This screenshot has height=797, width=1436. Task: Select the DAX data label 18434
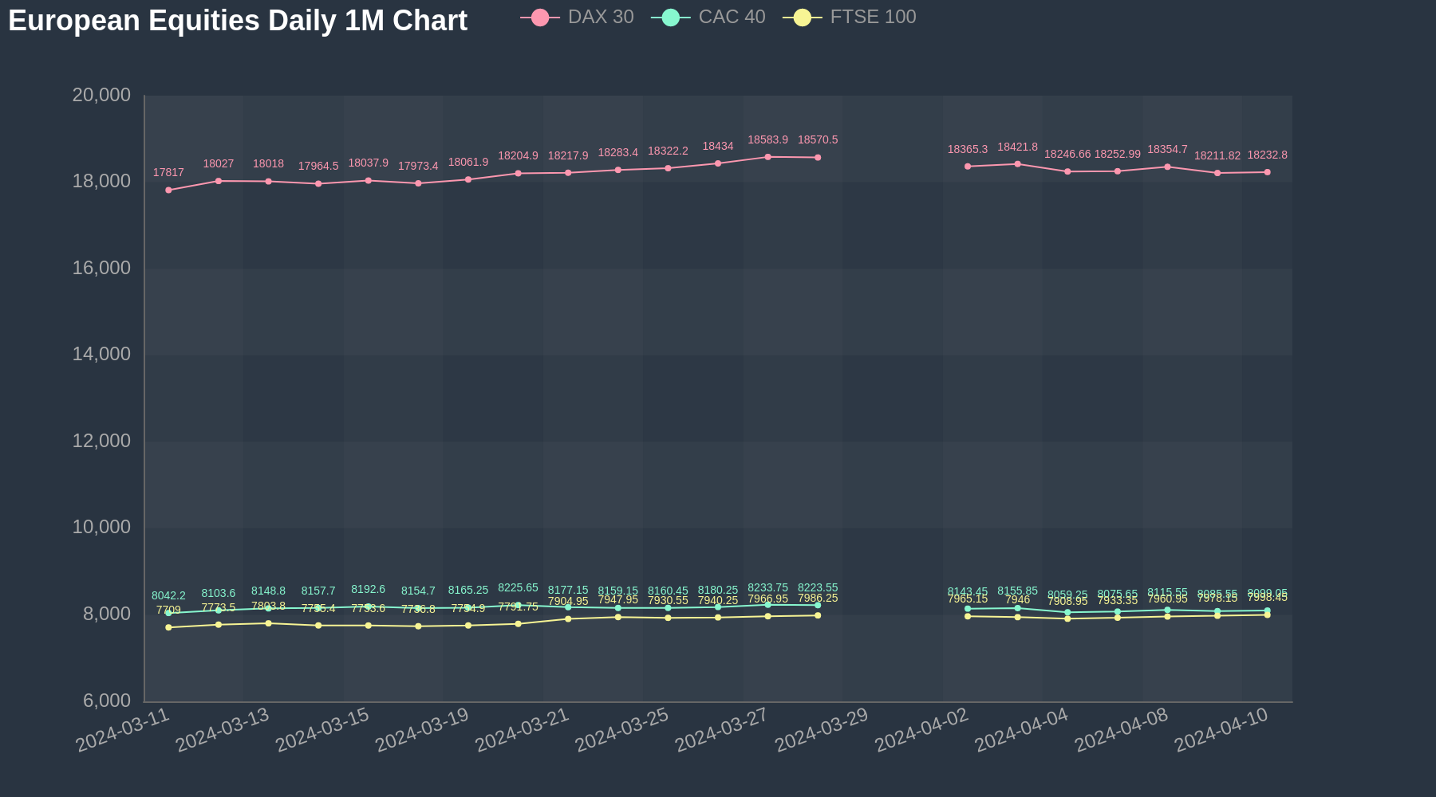pyautogui.click(x=718, y=146)
